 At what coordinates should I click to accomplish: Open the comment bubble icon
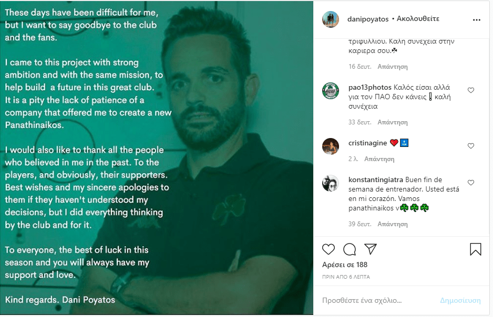[x=350, y=249]
